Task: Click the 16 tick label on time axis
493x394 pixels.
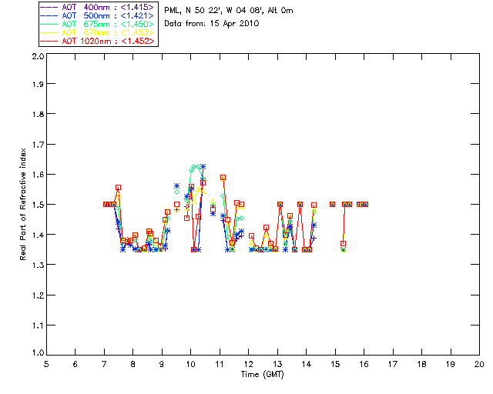Action: point(364,364)
